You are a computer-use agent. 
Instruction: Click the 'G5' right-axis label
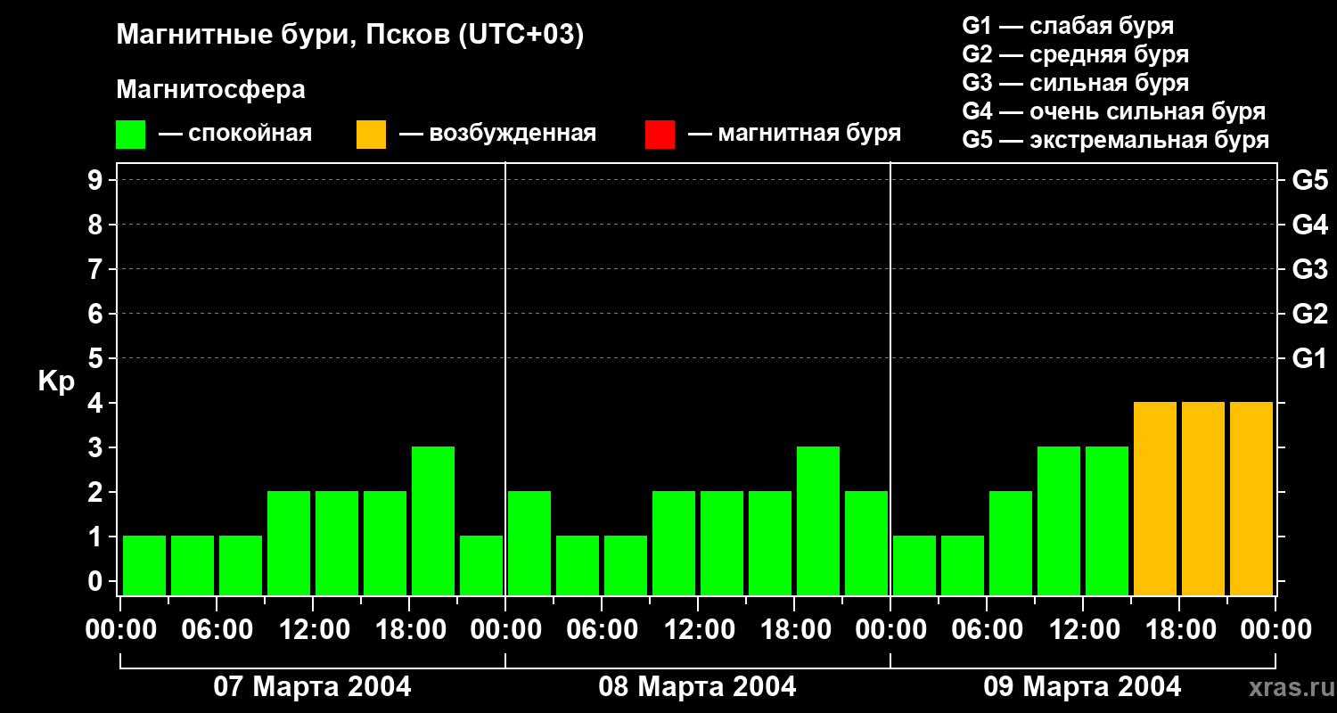coord(1309,180)
